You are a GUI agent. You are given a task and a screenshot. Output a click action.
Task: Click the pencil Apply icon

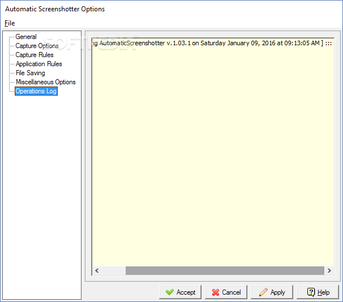pyautogui.click(x=263, y=292)
